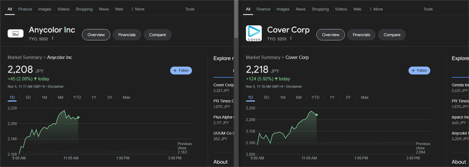This screenshot has height=167, width=469.
Task: Open Tools in Cover Corp window
Action: [428, 9]
